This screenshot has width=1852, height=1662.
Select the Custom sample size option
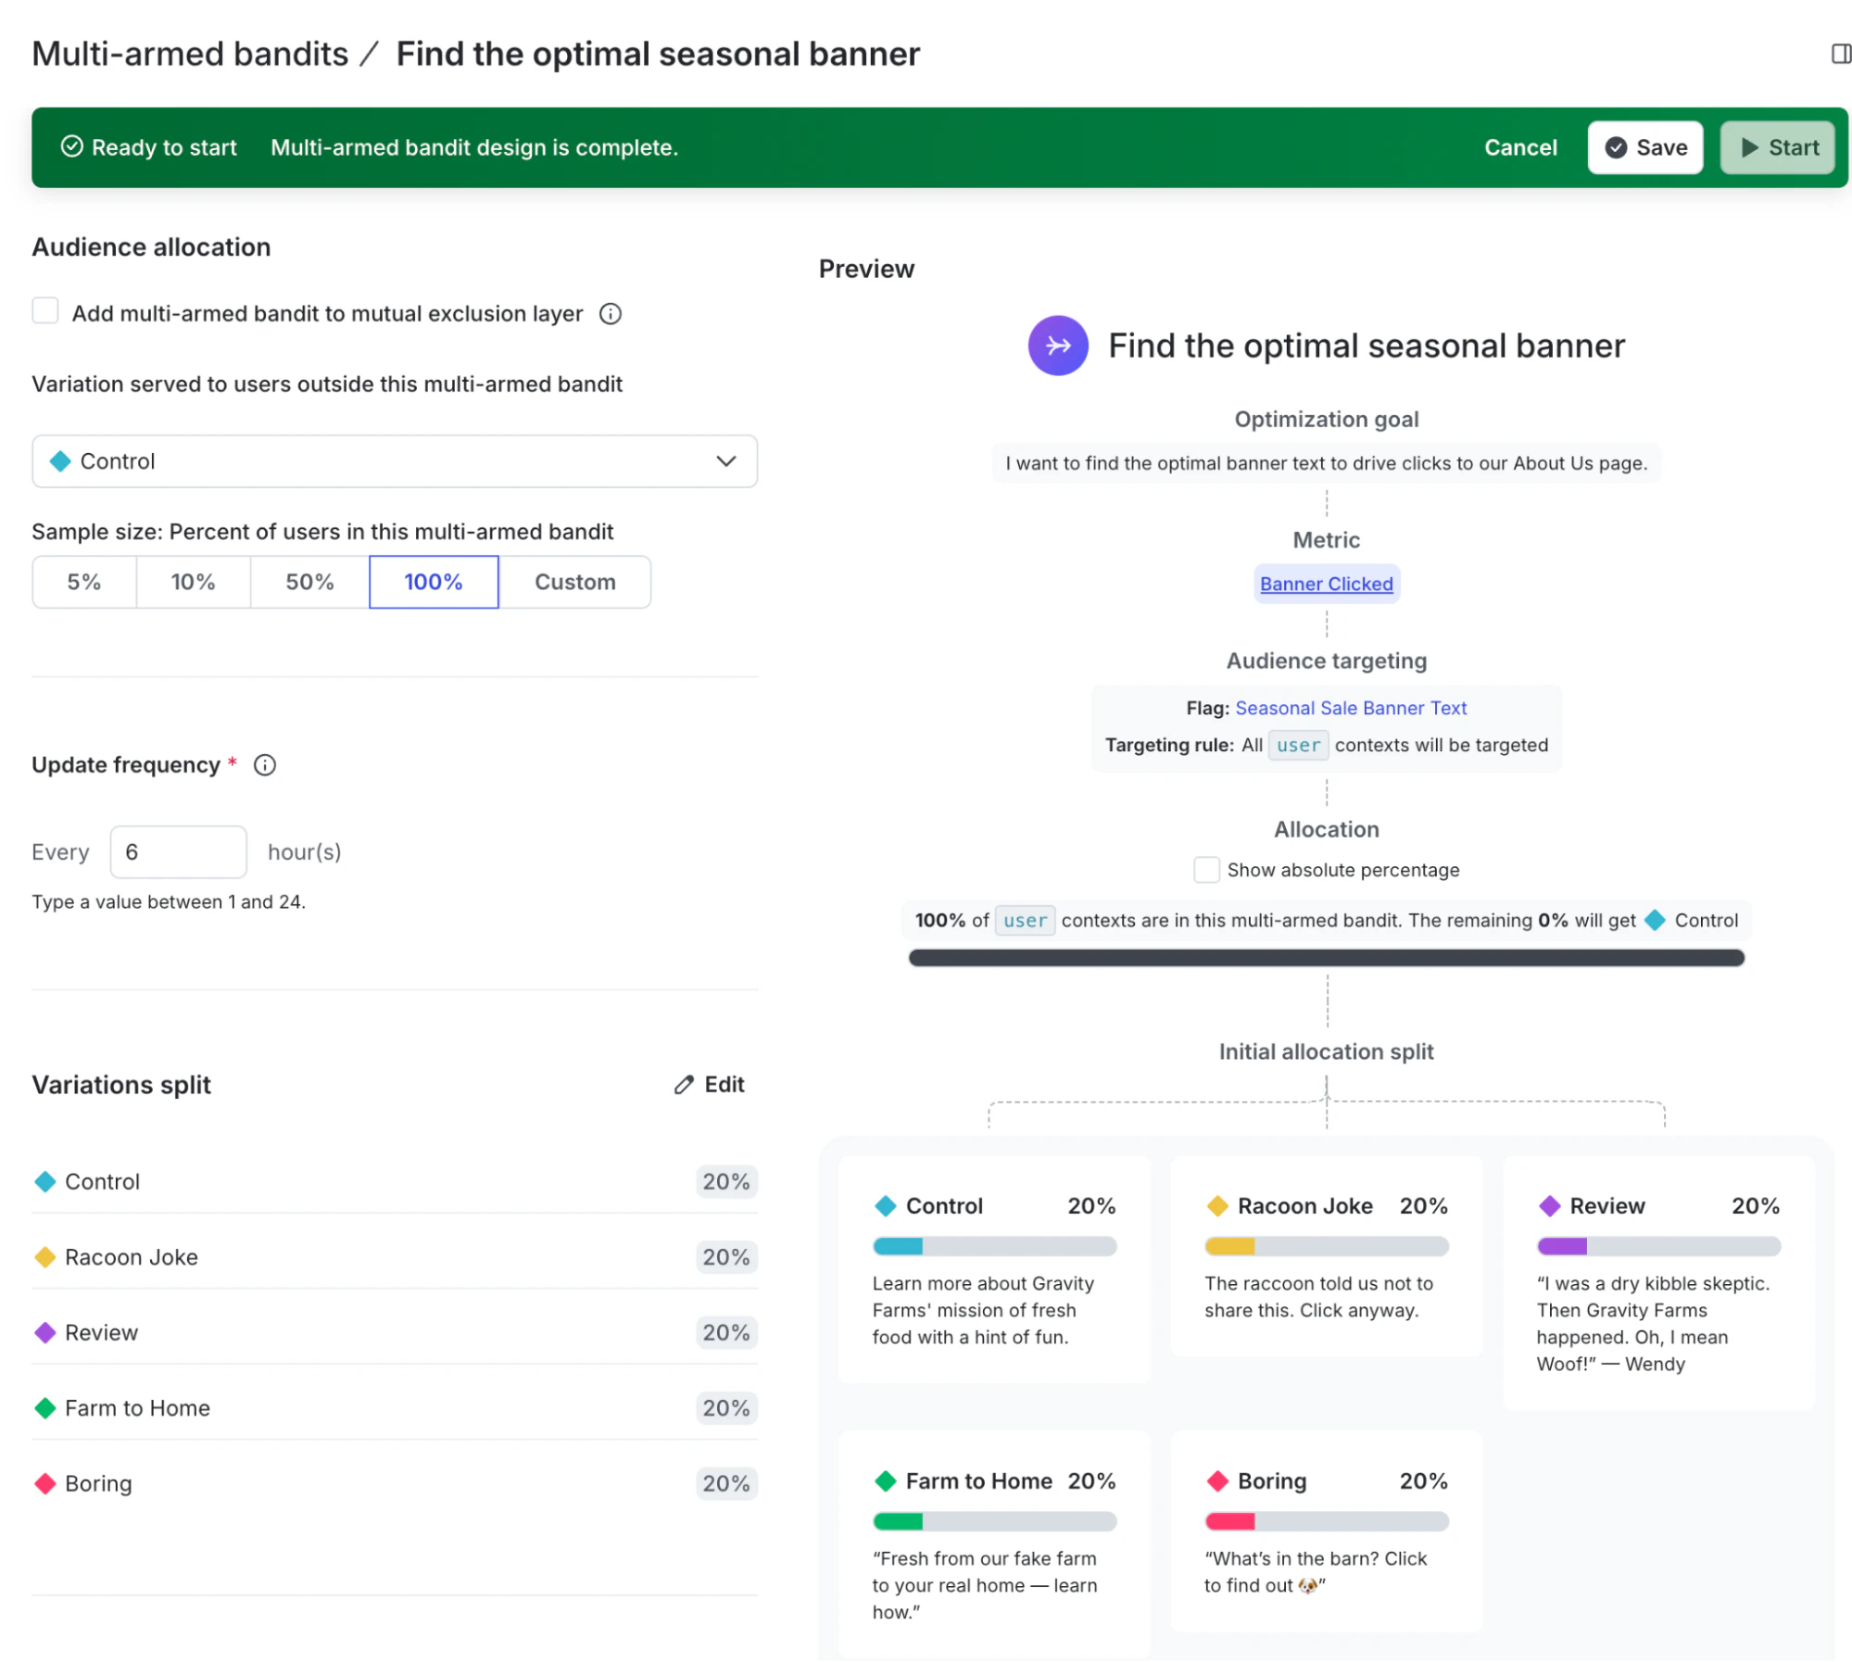pos(574,582)
